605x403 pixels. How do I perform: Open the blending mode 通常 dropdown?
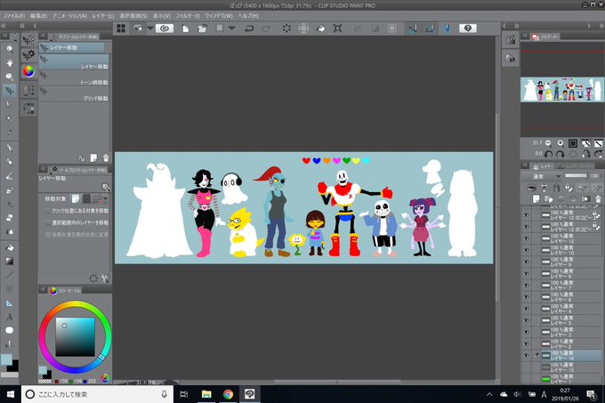[x=546, y=176]
